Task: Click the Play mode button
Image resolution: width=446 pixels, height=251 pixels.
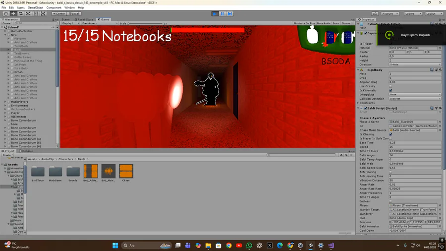Action: (215, 14)
